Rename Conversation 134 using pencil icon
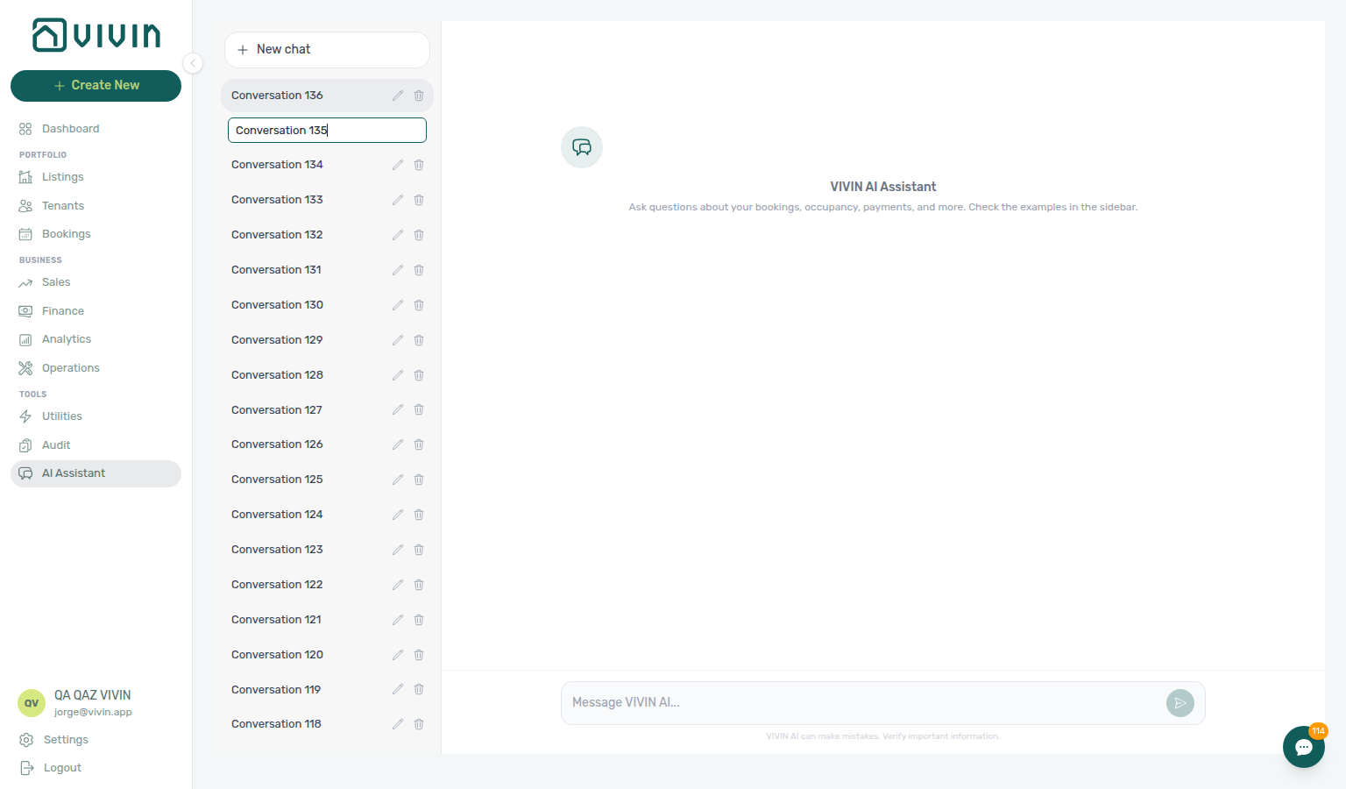This screenshot has width=1346, height=789. tap(398, 165)
